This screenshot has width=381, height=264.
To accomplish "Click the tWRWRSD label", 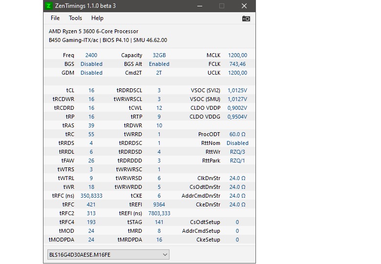I will pyautogui.click(x=128, y=178).
